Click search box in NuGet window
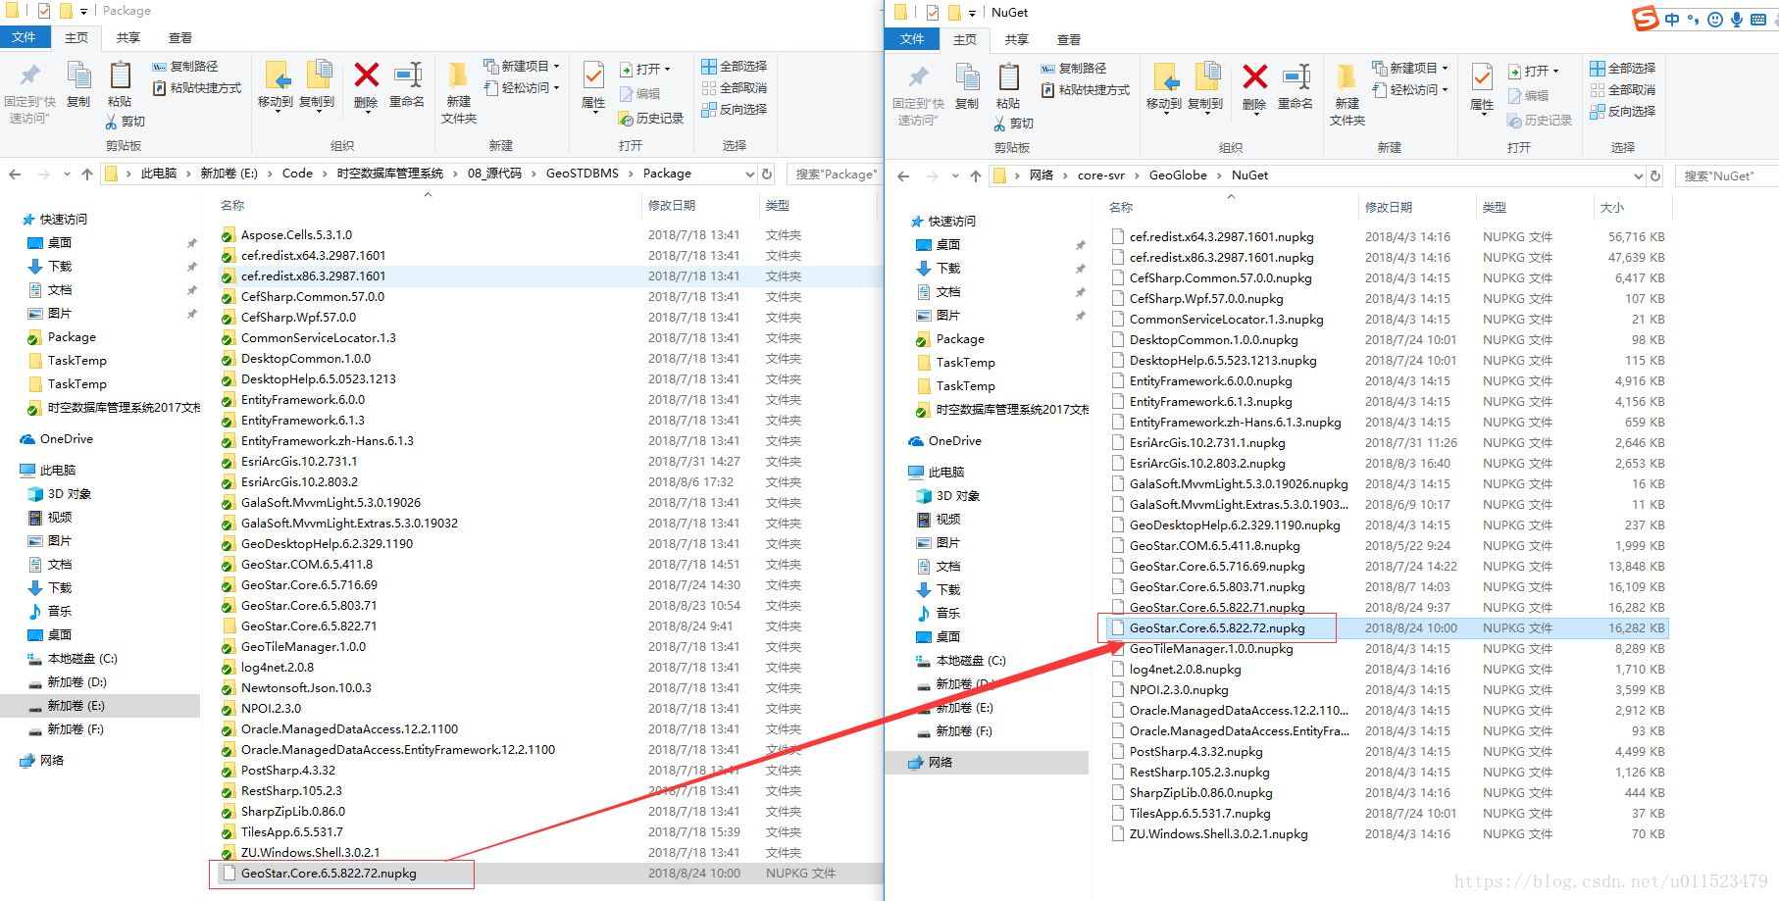This screenshot has width=1779, height=901. (x=1727, y=175)
